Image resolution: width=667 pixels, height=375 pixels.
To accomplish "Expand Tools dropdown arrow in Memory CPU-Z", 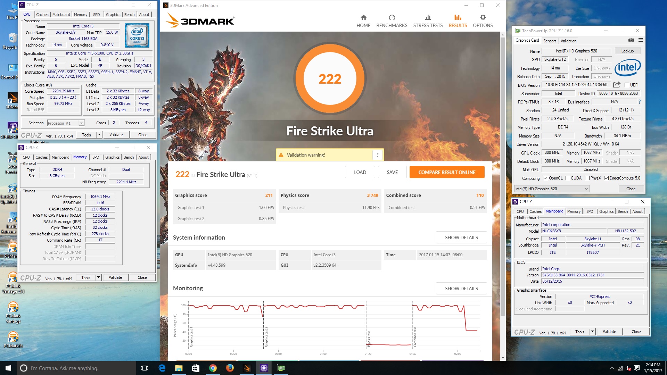I will point(98,277).
